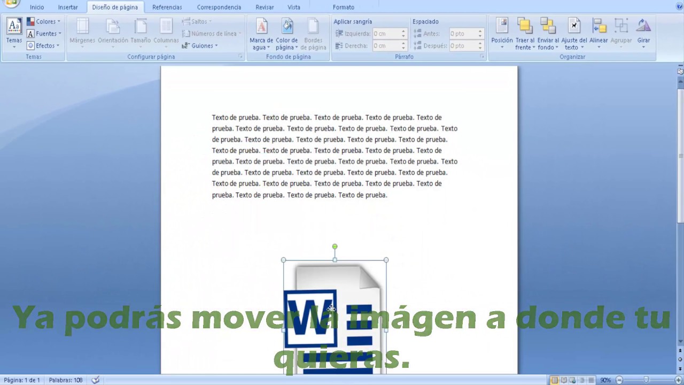The image size is (684, 385).
Task: Open the Ajuste del texto wrap menu
Action: pos(574,34)
